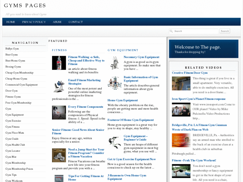The image size is (243, 182).
Task: Open the Necessary Gym Equipment article title
Action: click(141, 57)
